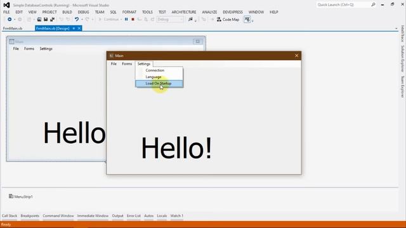Open the Debug configuration combo box
Image resolution: width=406 pixels, height=228 pixels.
[170, 20]
